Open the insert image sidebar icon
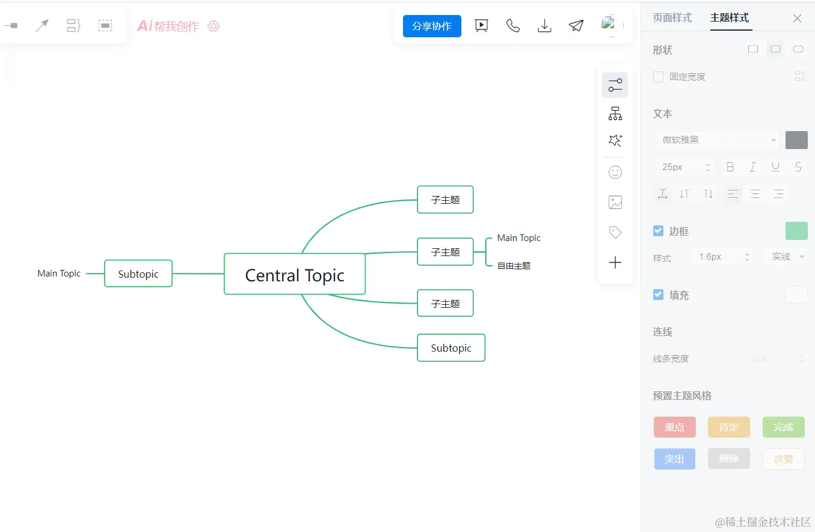 coord(615,203)
